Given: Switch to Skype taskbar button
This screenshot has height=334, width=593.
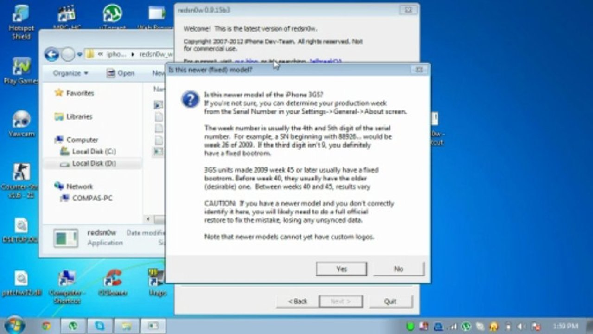Looking at the screenshot, I should pyautogui.click(x=100, y=326).
